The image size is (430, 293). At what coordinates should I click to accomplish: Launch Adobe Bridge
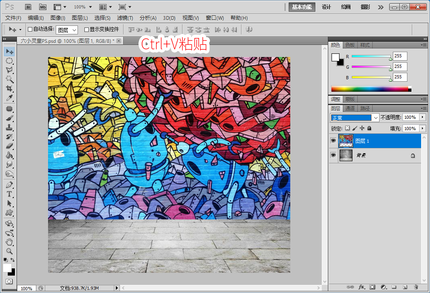coord(28,7)
